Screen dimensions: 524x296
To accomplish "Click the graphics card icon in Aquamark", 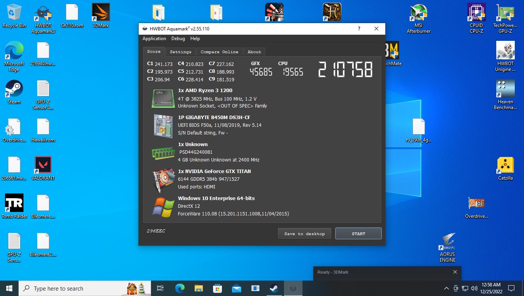I will (x=163, y=180).
